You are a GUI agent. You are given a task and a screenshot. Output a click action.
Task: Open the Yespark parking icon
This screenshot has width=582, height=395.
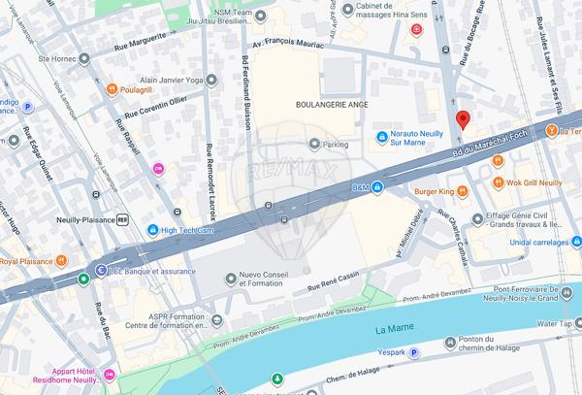413,352
